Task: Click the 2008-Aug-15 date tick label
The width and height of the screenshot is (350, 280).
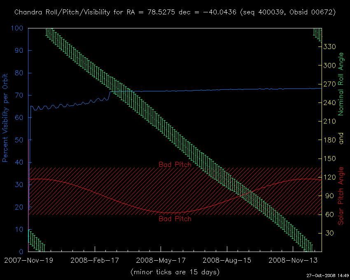Action: coord(226,260)
